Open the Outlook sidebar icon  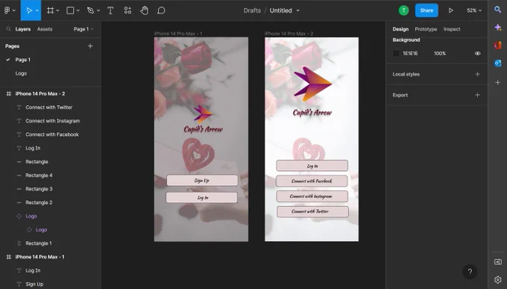[x=498, y=63]
